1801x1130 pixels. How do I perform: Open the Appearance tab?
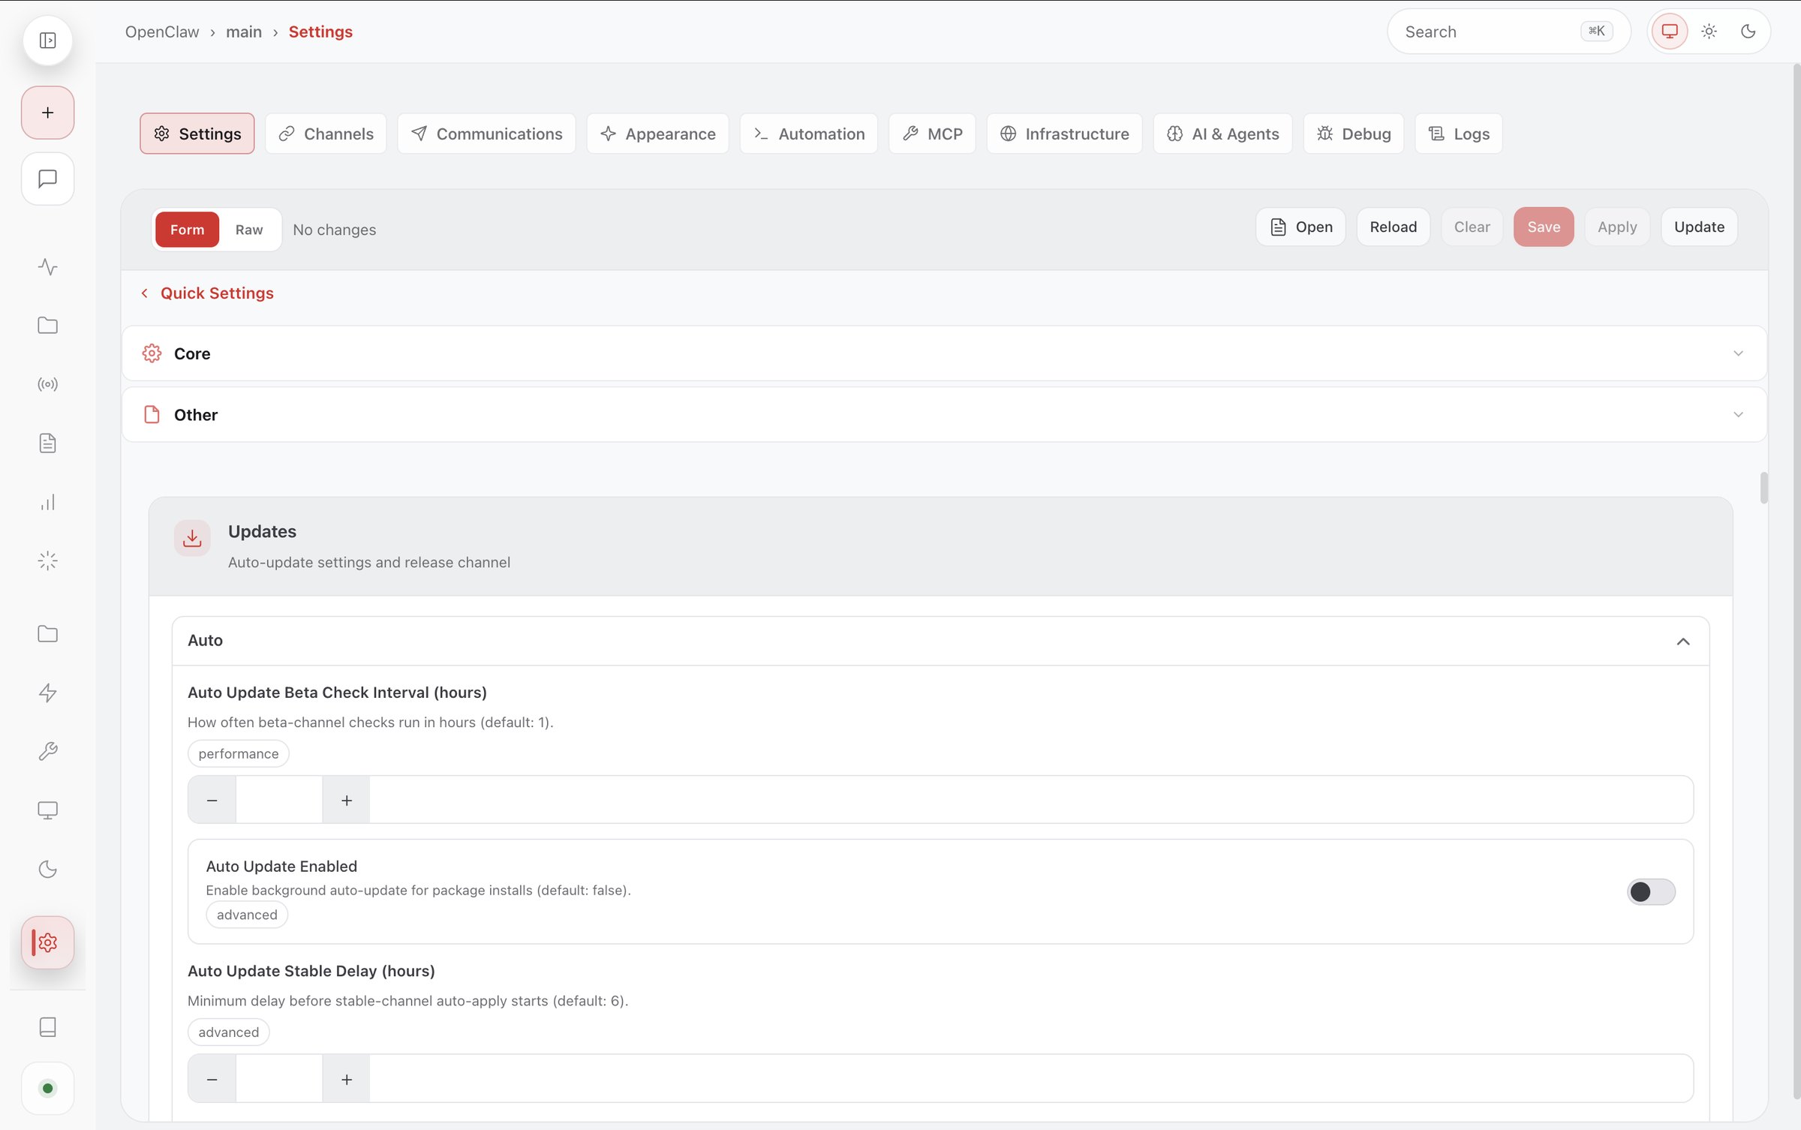(657, 134)
